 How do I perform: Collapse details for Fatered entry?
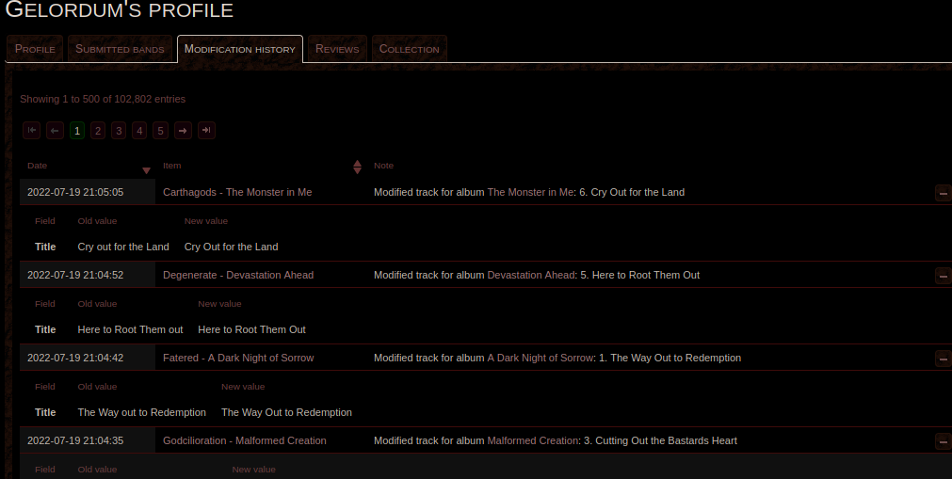[943, 359]
